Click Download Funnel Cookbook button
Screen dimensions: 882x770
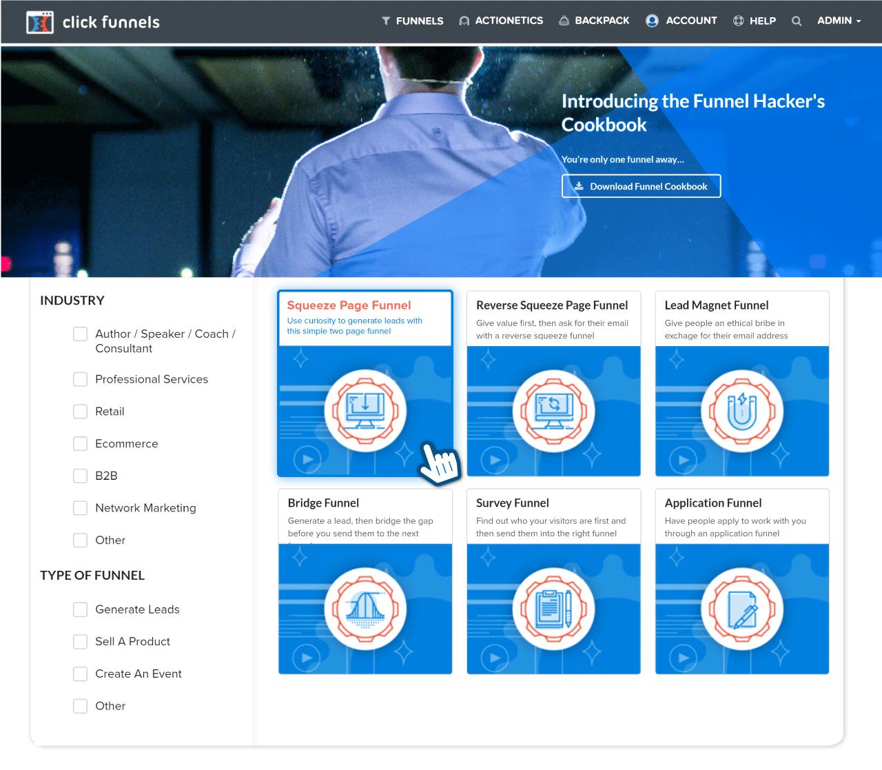(x=642, y=186)
